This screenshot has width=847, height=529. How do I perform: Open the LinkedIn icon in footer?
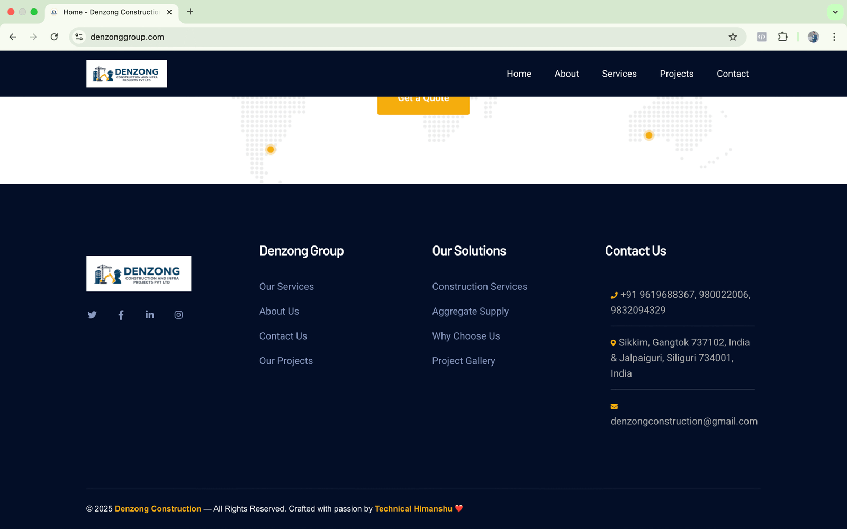point(150,315)
